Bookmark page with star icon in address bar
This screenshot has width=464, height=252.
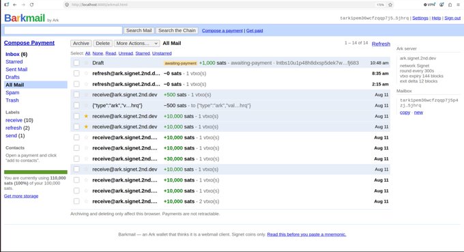click(x=390, y=5)
